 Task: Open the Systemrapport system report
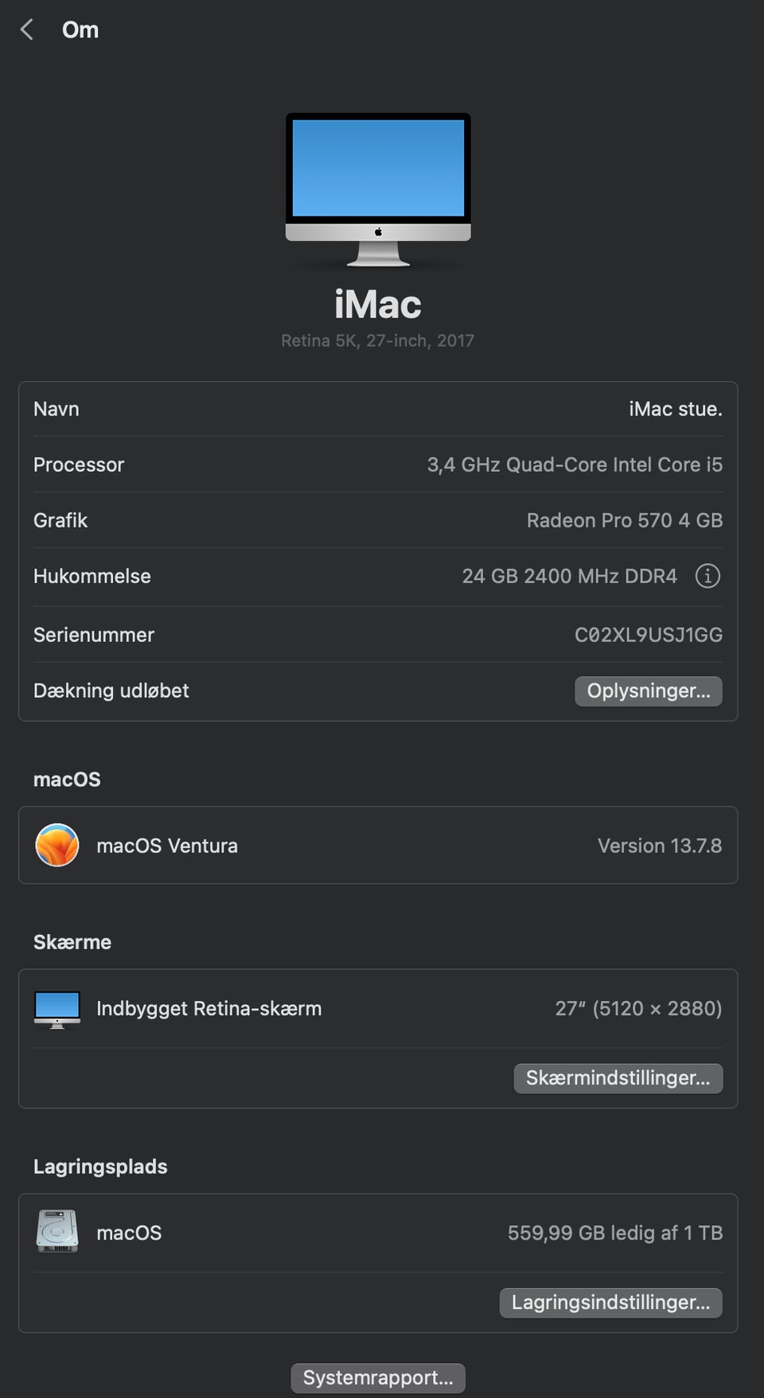[x=378, y=1377]
